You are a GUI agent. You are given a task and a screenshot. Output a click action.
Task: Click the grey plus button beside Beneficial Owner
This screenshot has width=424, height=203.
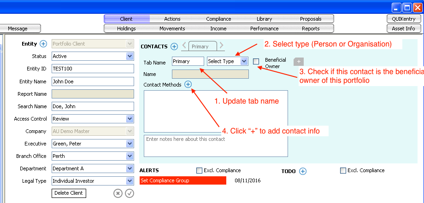(299, 62)
